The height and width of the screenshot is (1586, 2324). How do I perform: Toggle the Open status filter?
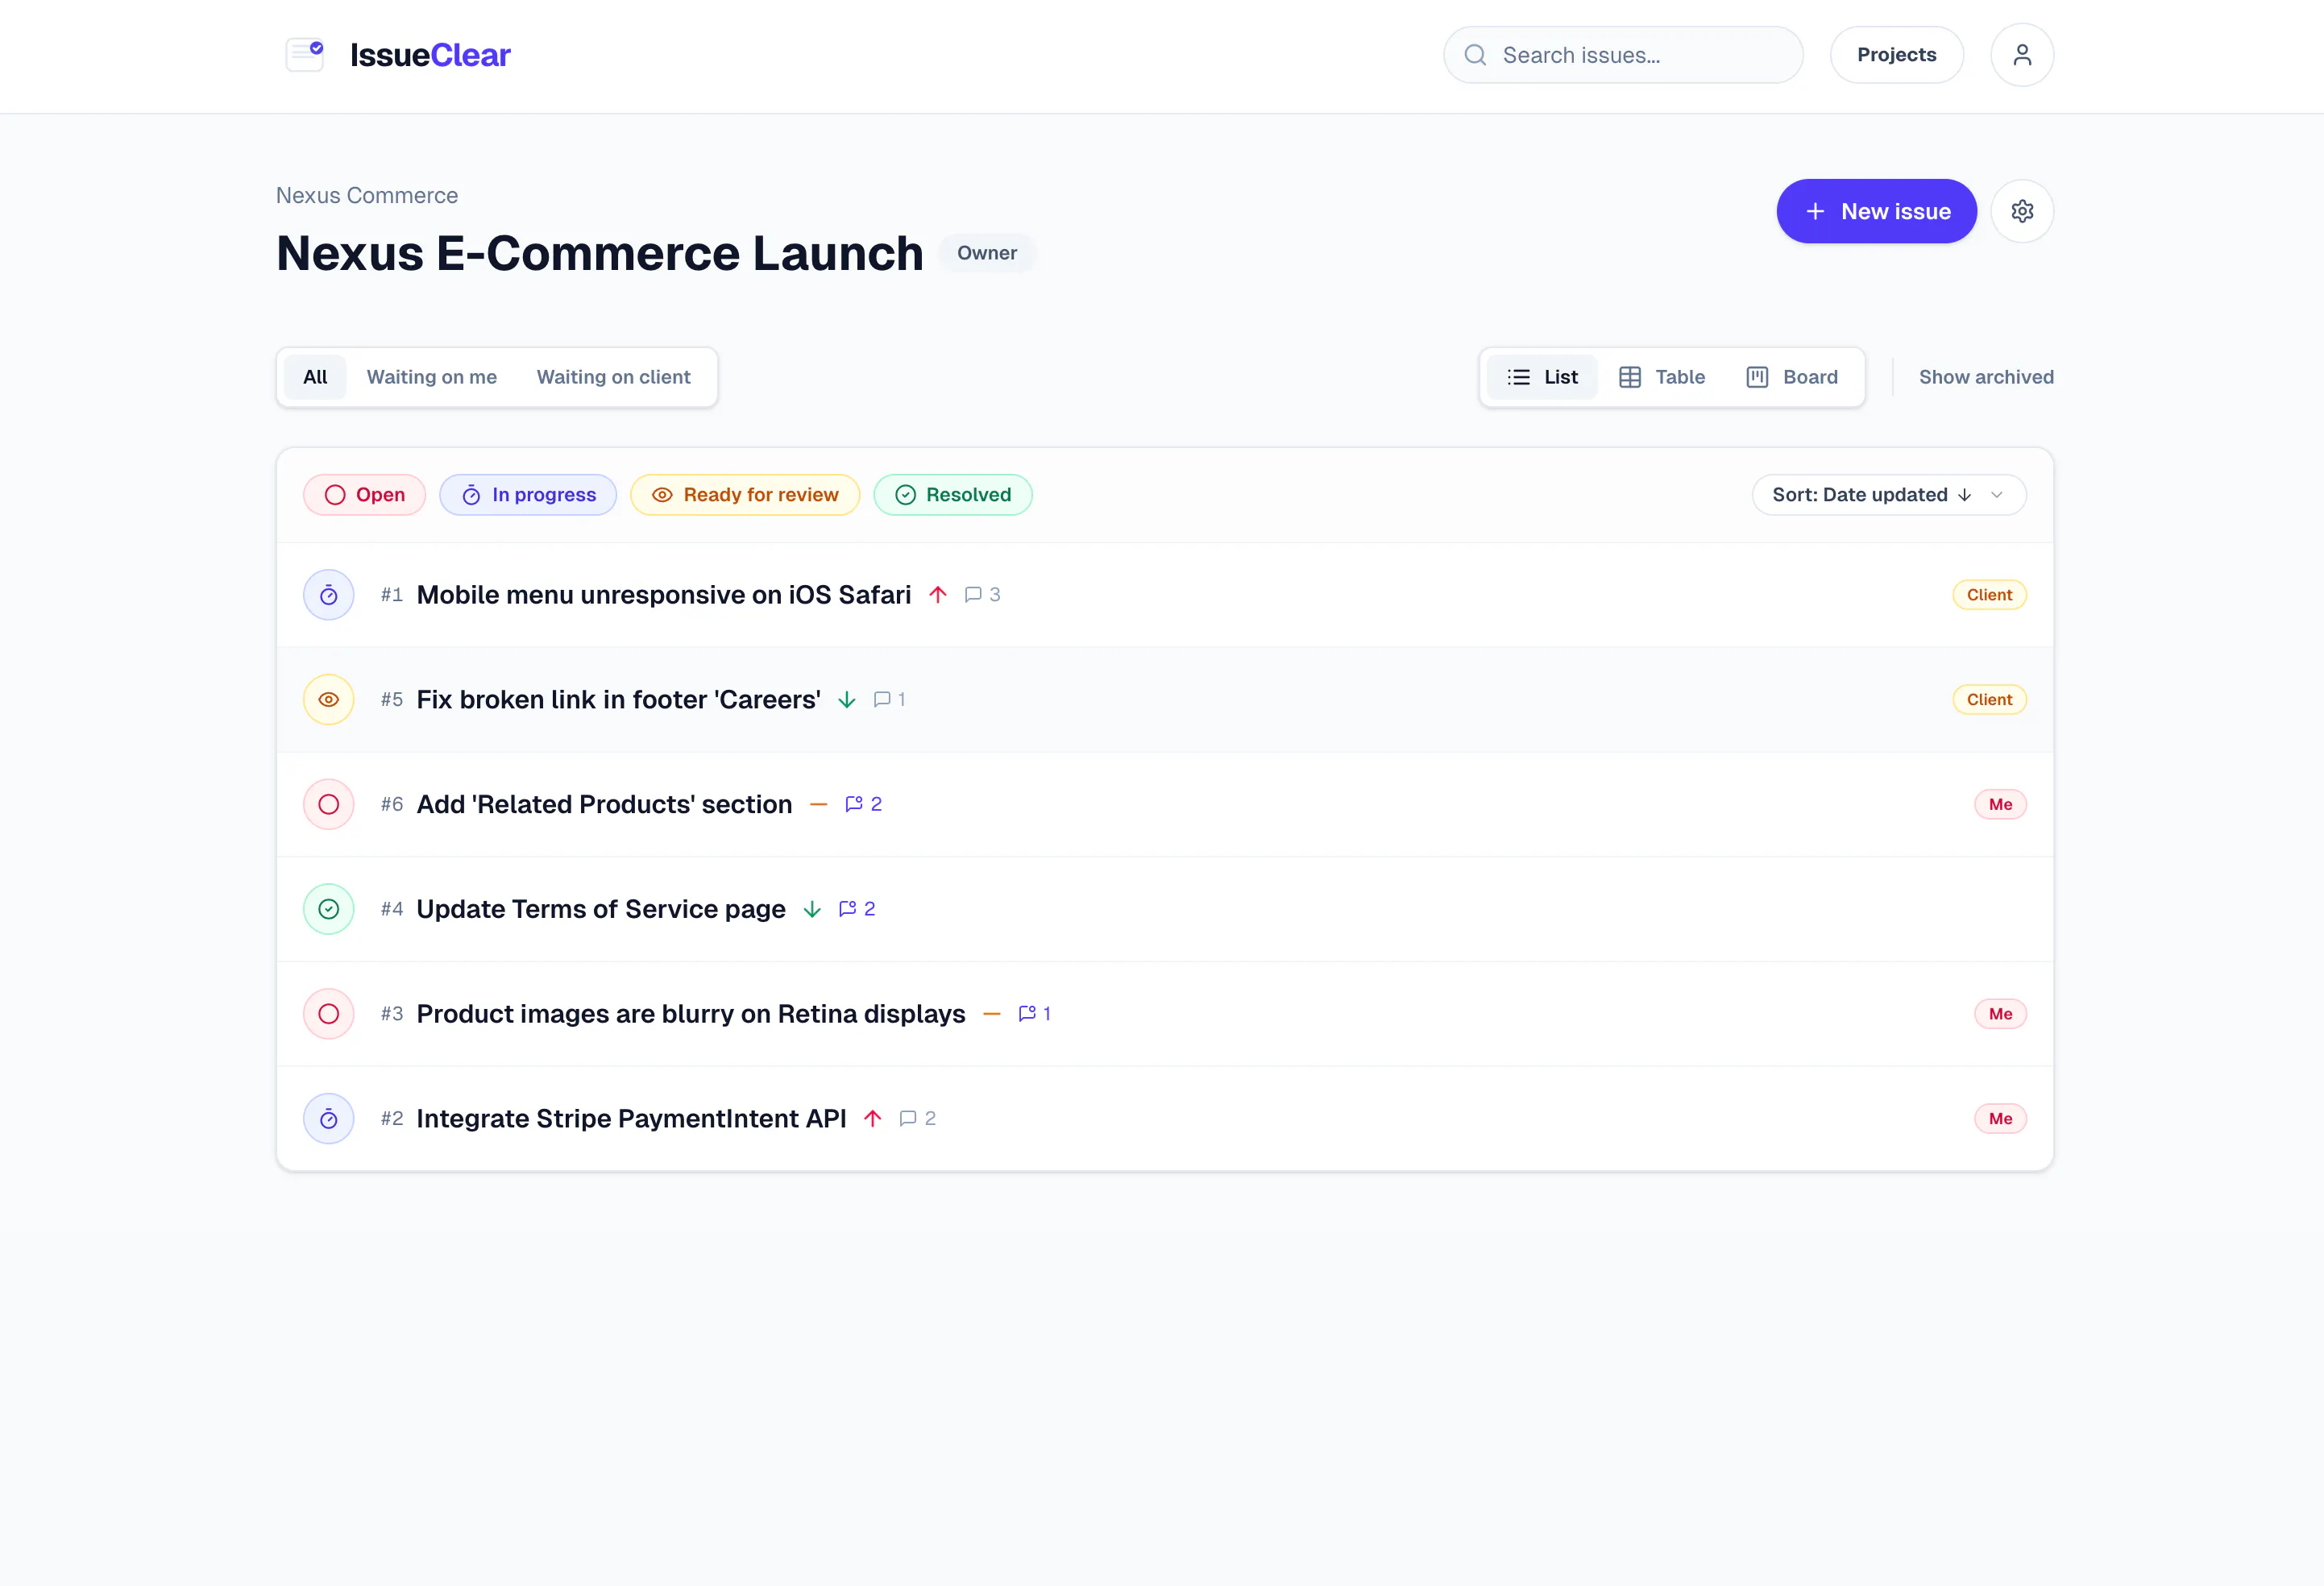(364, 495)
